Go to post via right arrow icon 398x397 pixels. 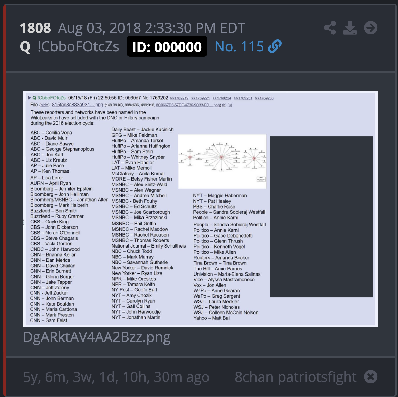point(371,28)
